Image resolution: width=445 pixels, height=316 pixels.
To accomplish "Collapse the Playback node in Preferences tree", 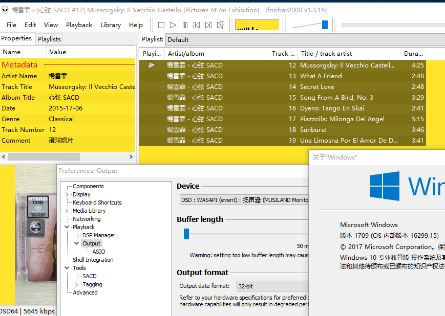I will click(67, 227).
